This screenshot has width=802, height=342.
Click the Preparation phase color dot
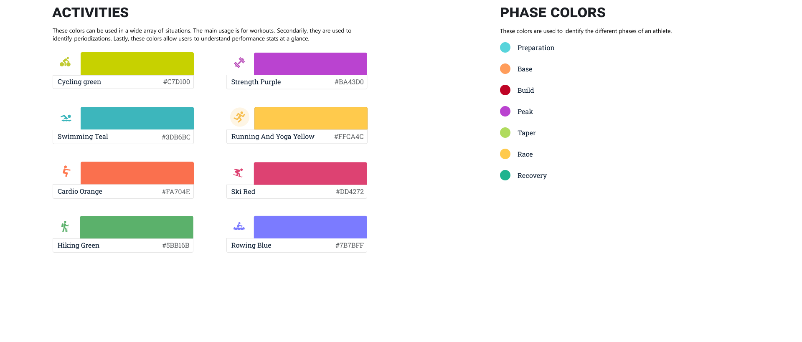coord(505,48)
